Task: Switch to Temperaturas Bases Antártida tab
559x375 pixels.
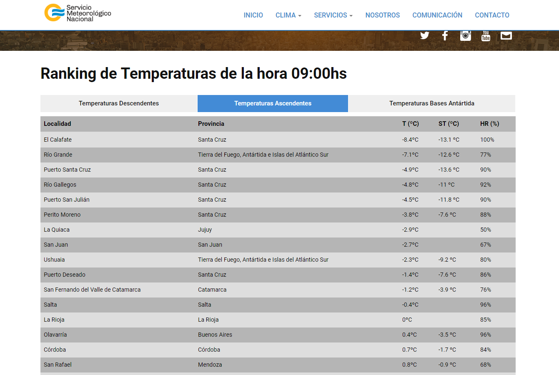Action: (x=431, y=103)
